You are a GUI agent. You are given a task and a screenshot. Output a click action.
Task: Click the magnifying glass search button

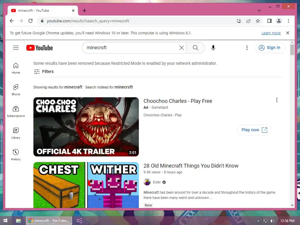[195, 48]
